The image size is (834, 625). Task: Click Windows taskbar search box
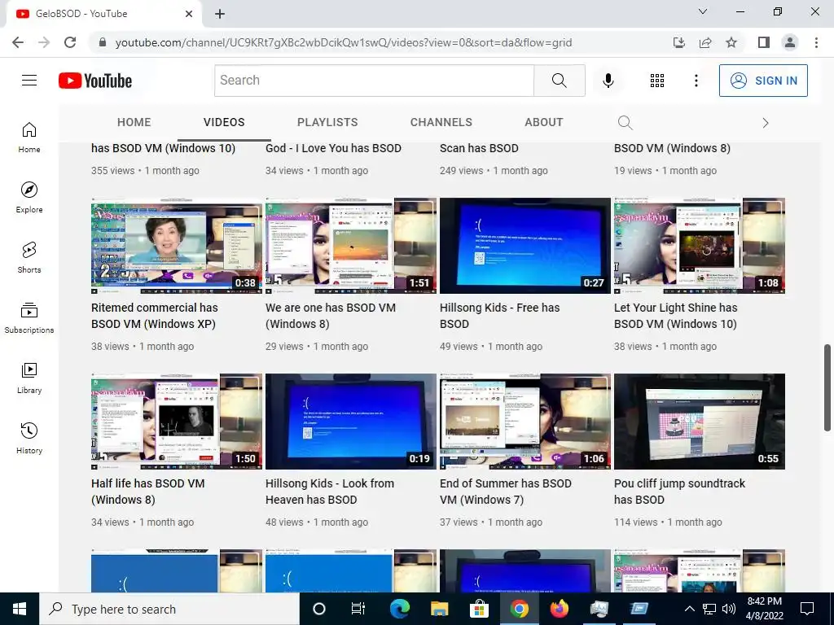(x=169, y=609)
